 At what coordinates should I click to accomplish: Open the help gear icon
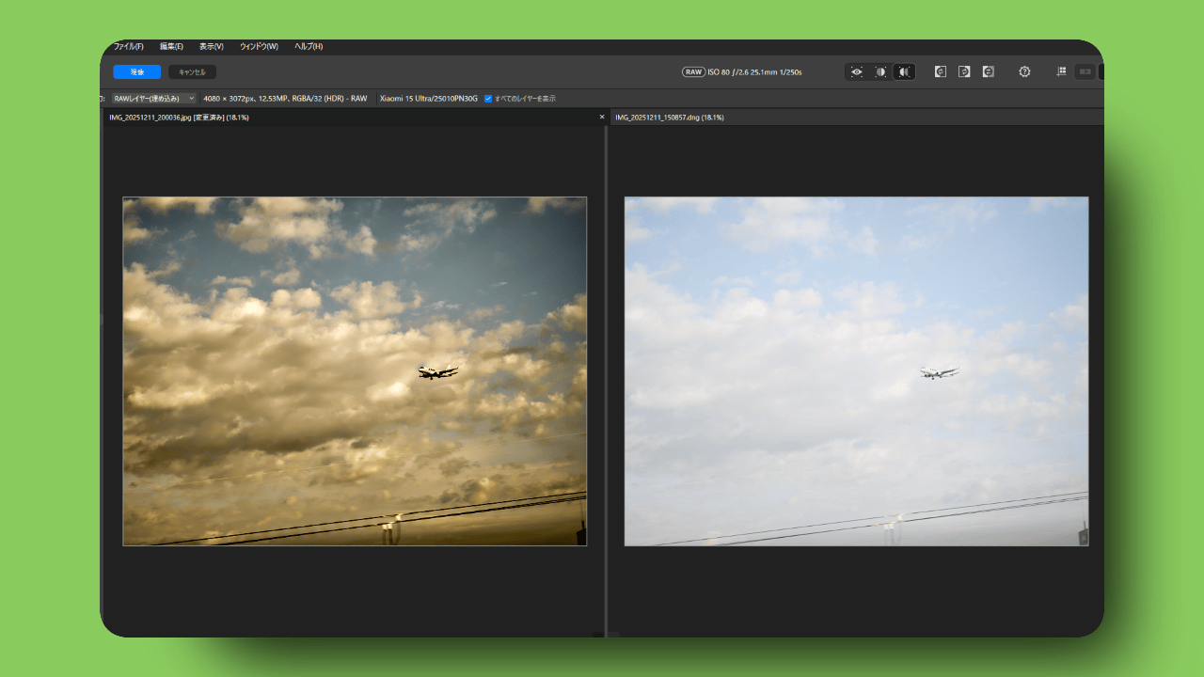pyautogui.click(x=1024, y=71)
